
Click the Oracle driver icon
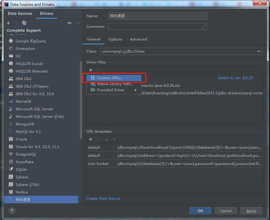[11, 139]
